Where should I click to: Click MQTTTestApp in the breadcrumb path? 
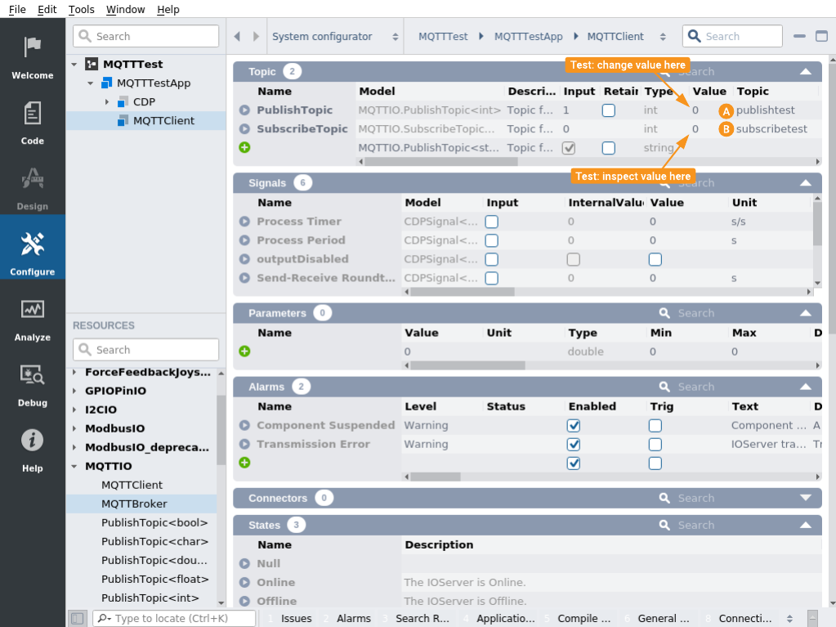(528, 37)
